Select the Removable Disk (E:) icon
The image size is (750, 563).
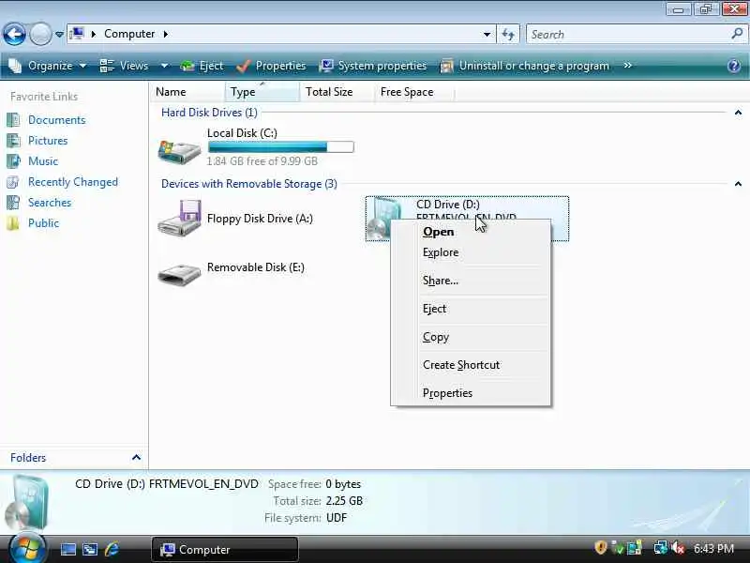pos(179,275)
